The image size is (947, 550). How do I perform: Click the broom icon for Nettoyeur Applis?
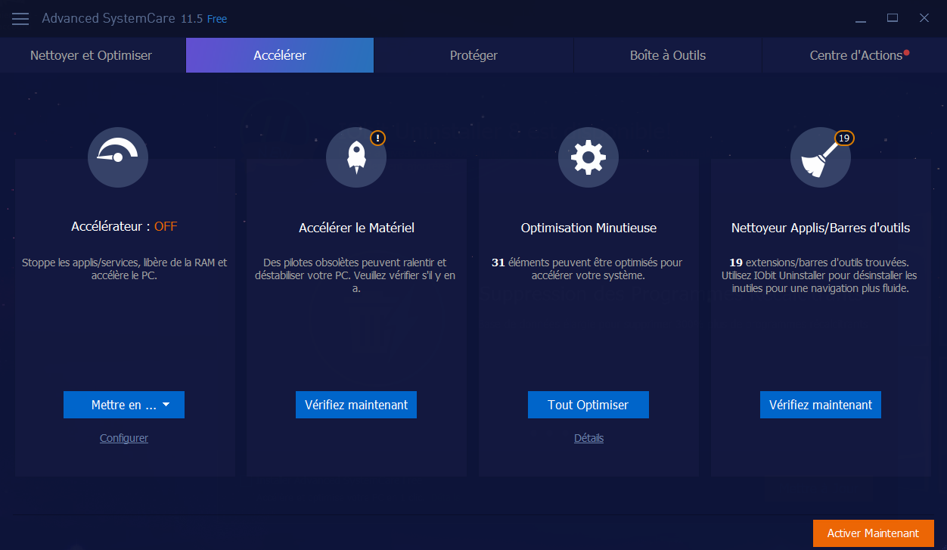coord(821,157)
